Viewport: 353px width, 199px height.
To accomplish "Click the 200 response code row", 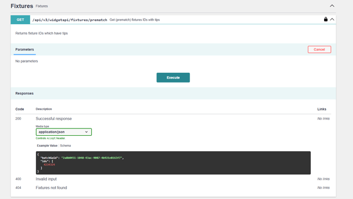I will point(173,118).
